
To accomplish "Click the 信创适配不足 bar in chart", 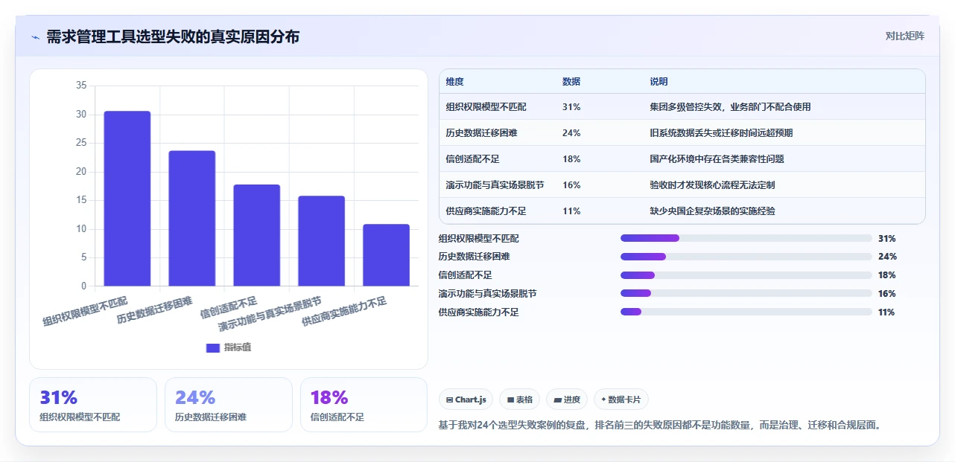I will (x=257, y=235).
